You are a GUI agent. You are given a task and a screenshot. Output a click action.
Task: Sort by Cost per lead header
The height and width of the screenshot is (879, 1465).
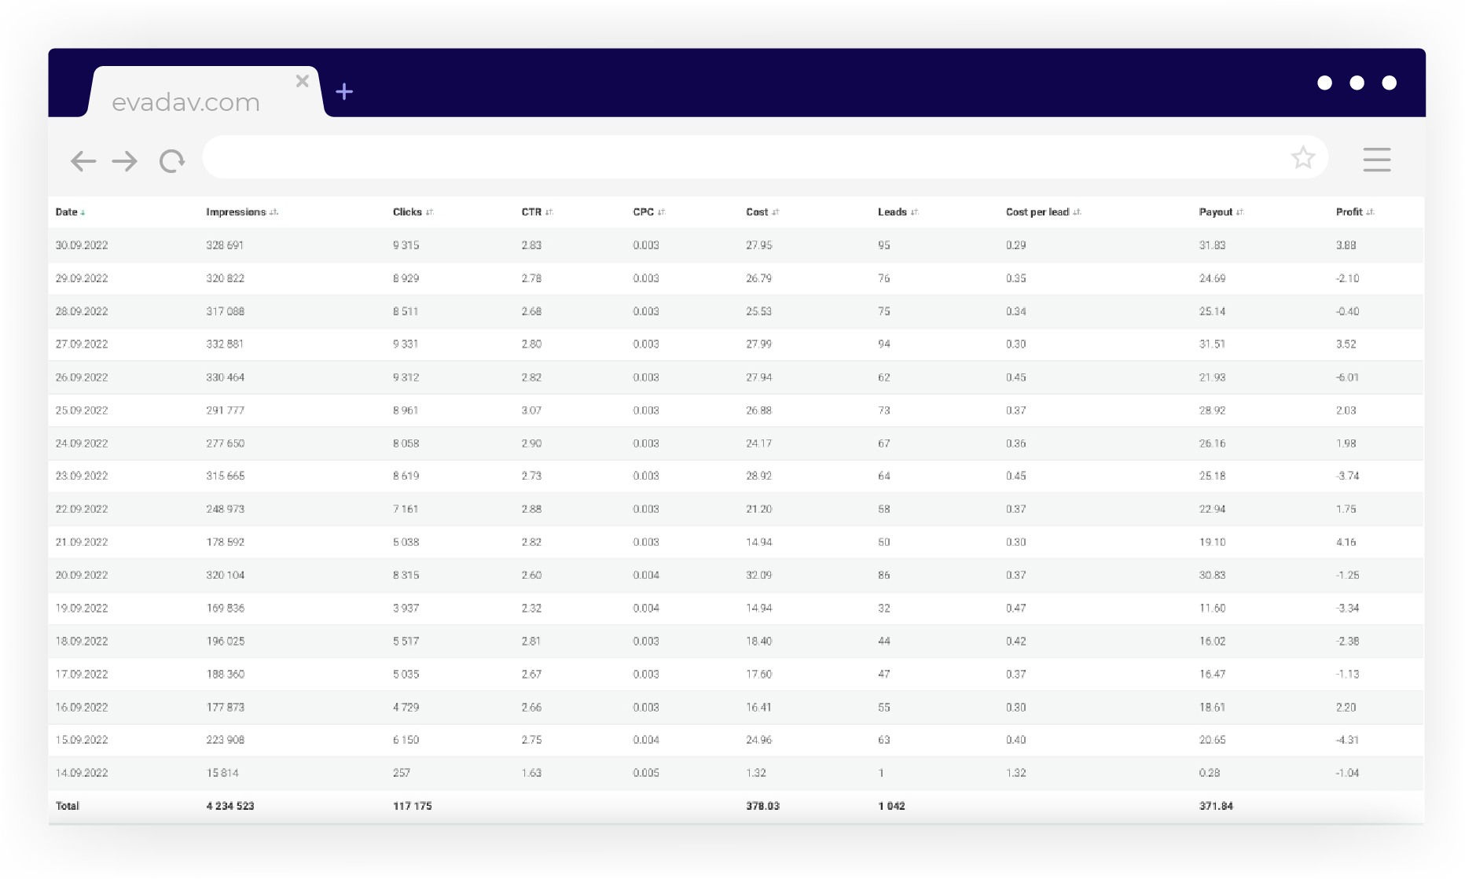pyautogui.click(x=1037, y=212)
